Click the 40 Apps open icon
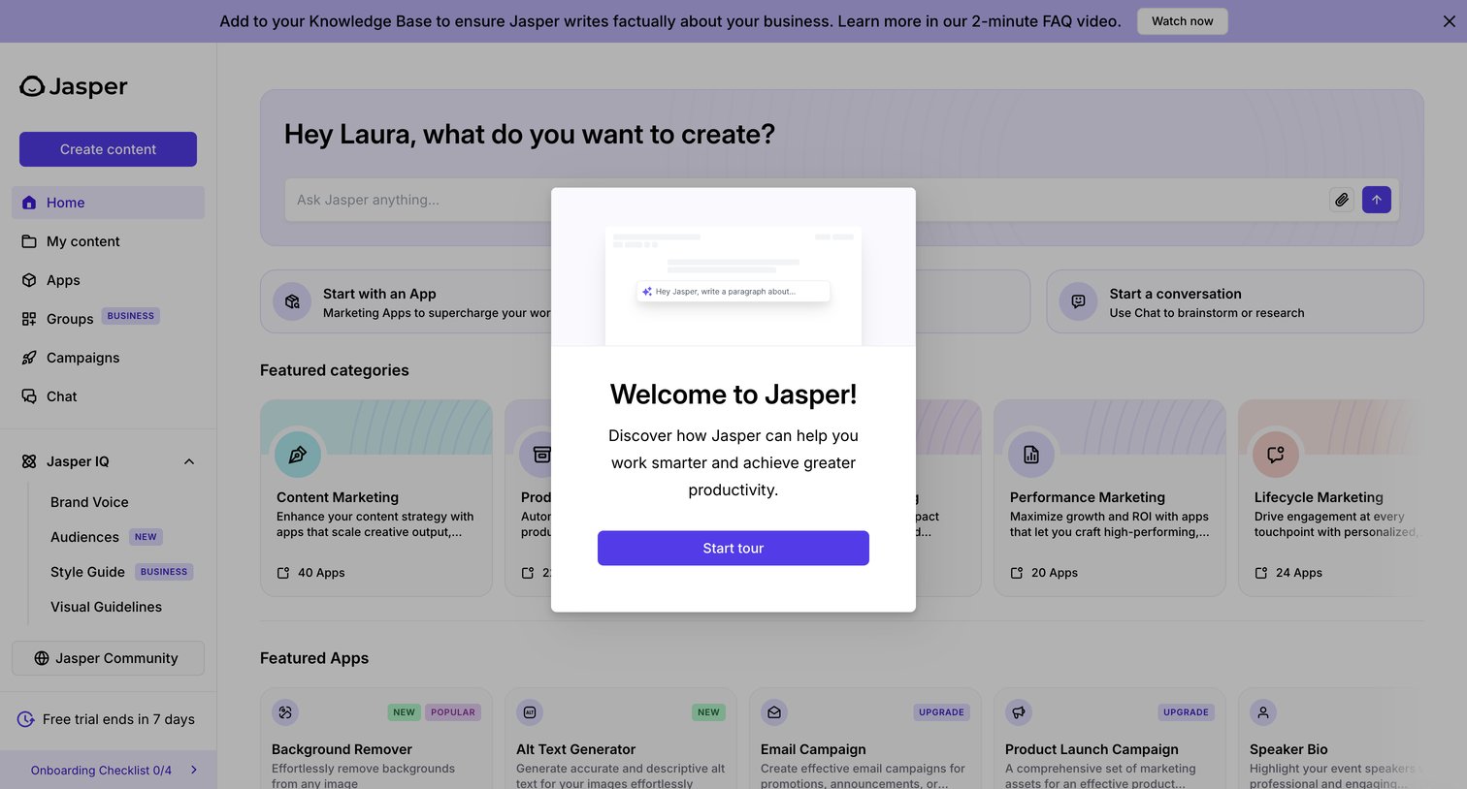Viewport: 1467px width, 789px height. (x=283, y=573)
